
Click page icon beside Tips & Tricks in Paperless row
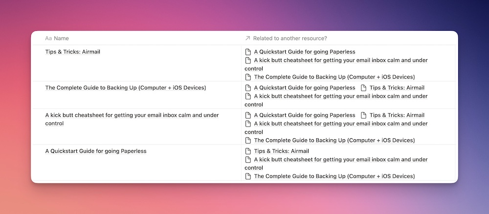click(x=248, y=151)
